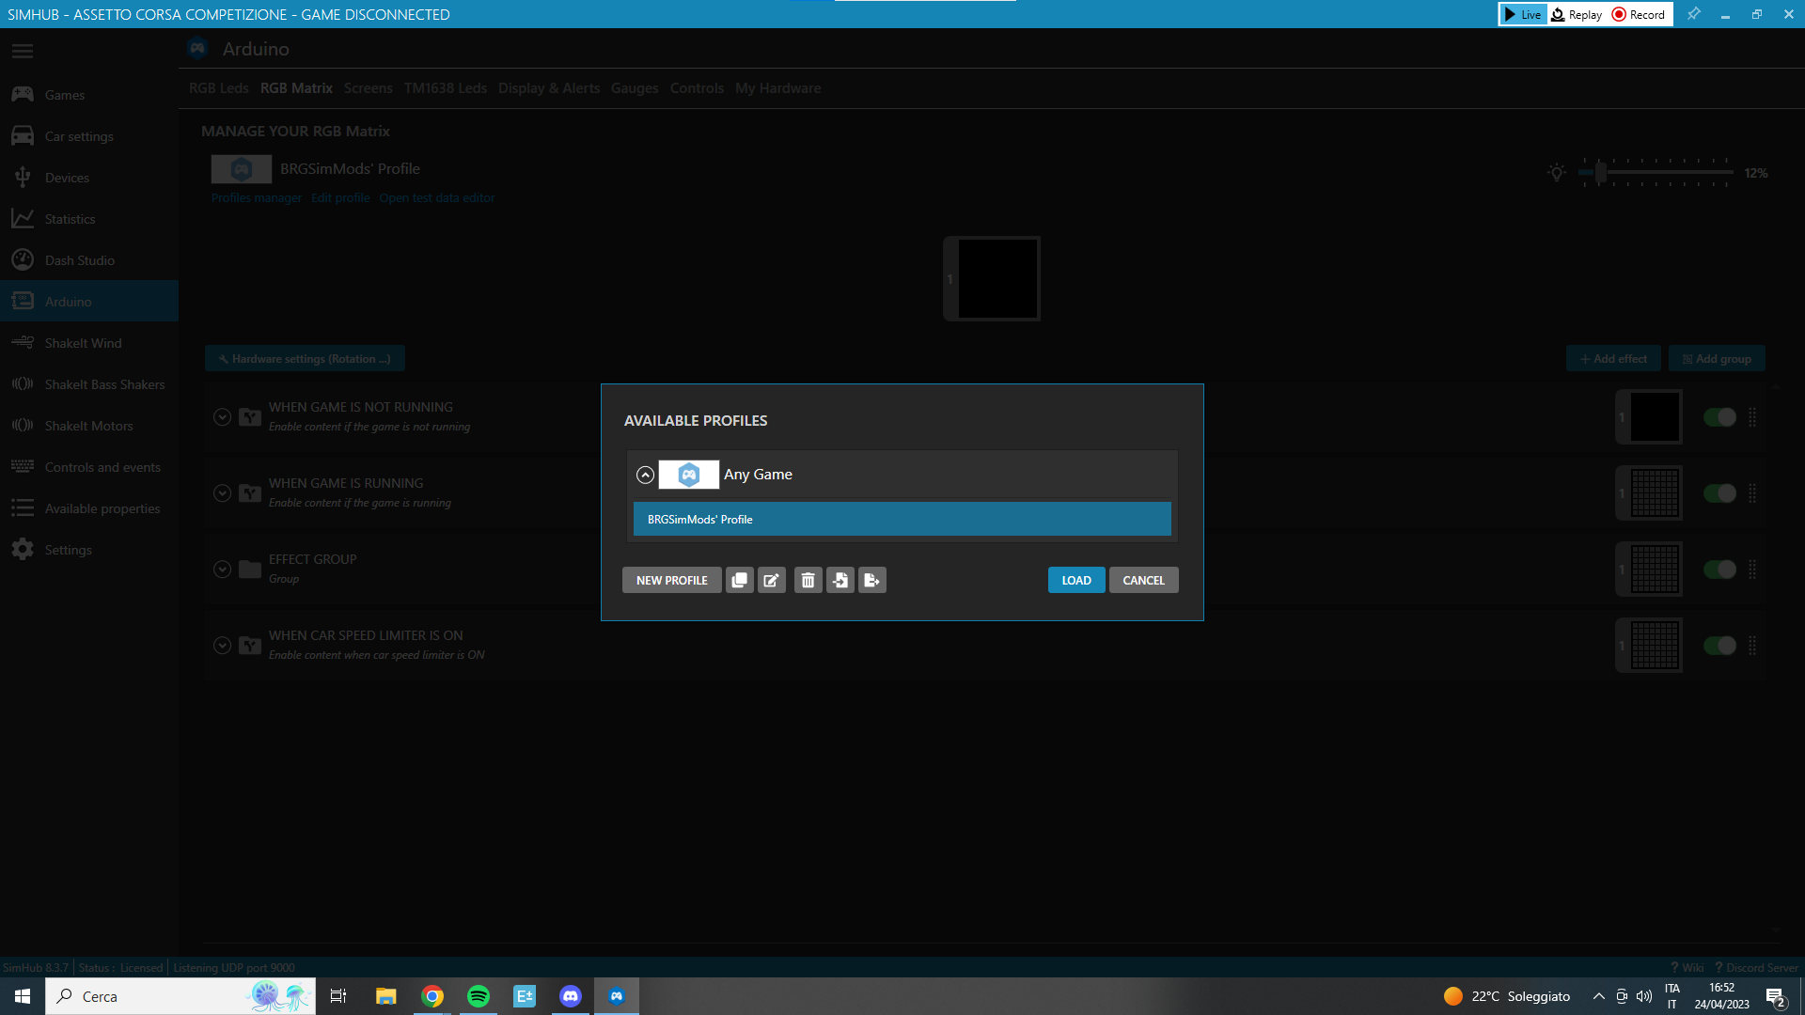This screenshot has height=1015, width=1805.
Task: Click the Windows taskbar search box
Action: click(180, 996)
